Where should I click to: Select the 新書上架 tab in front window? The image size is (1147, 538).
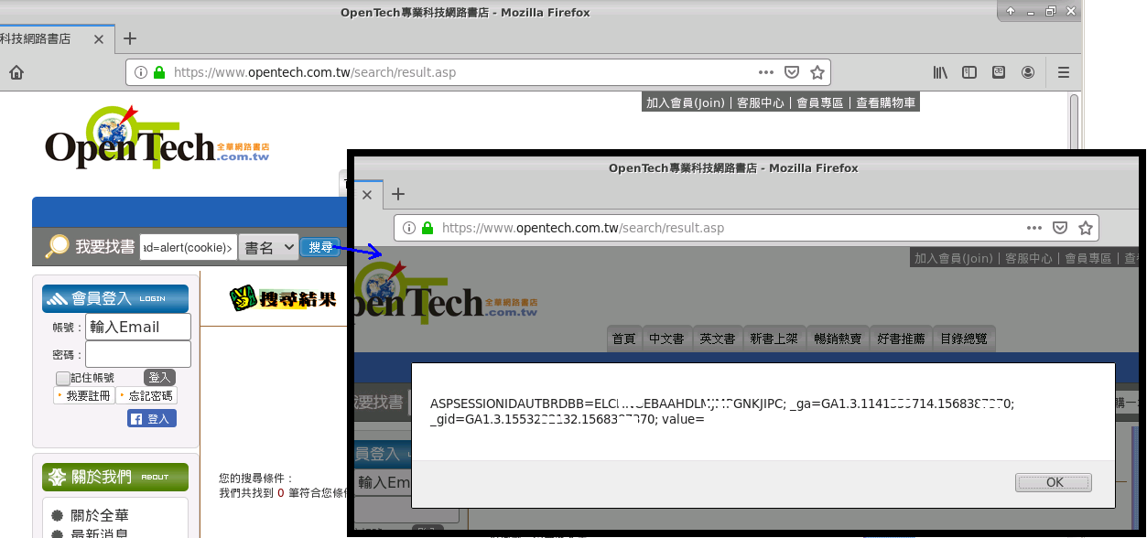(774, 338)
